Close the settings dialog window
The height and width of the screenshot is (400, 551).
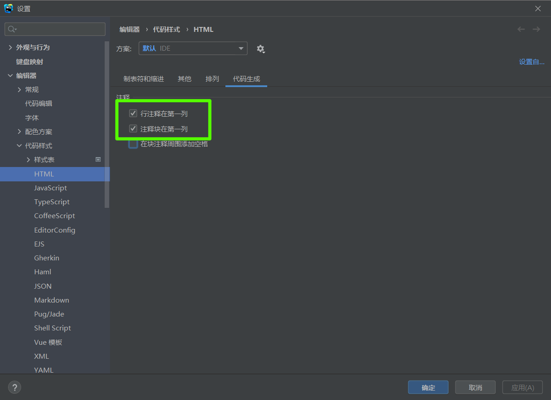[x=538, y=9]
